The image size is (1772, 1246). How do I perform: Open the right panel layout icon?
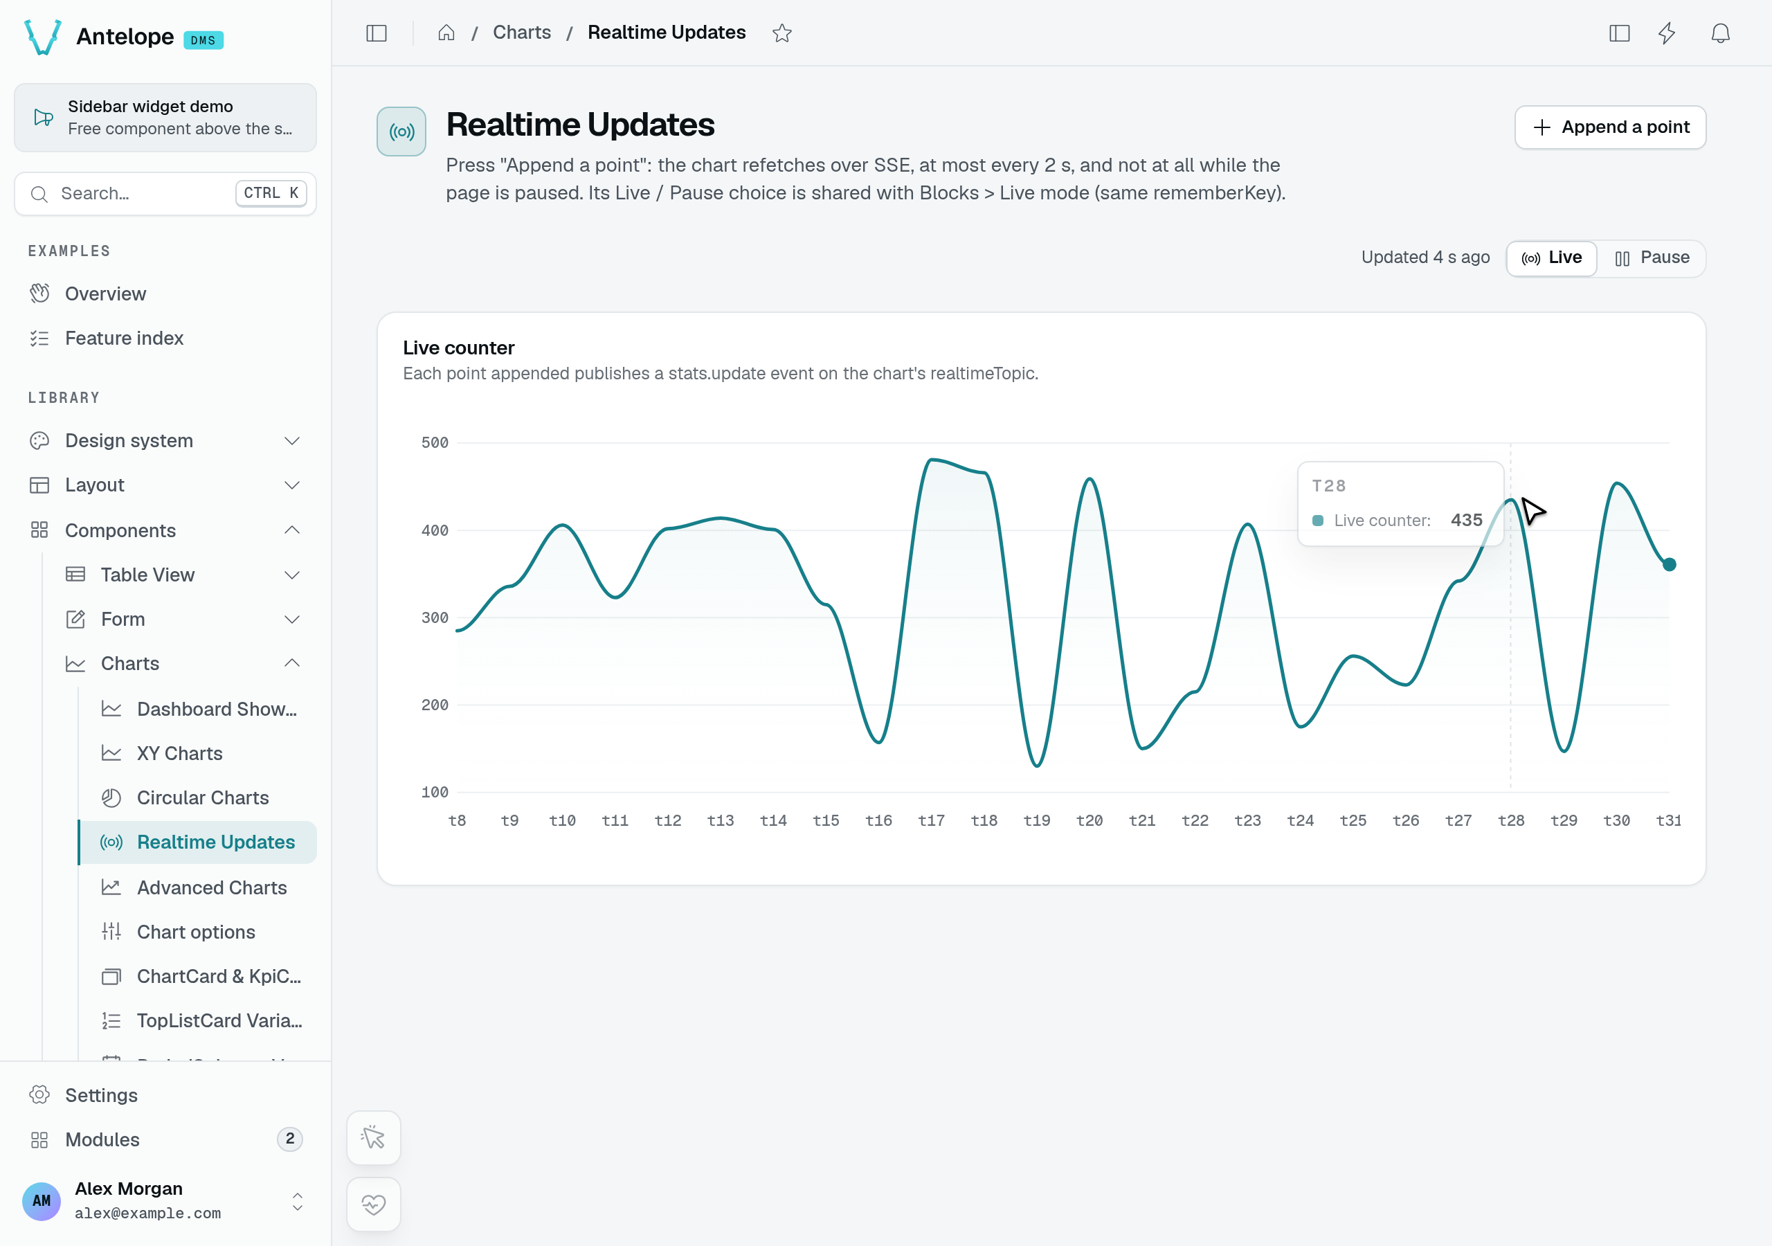click(1619, 33)
